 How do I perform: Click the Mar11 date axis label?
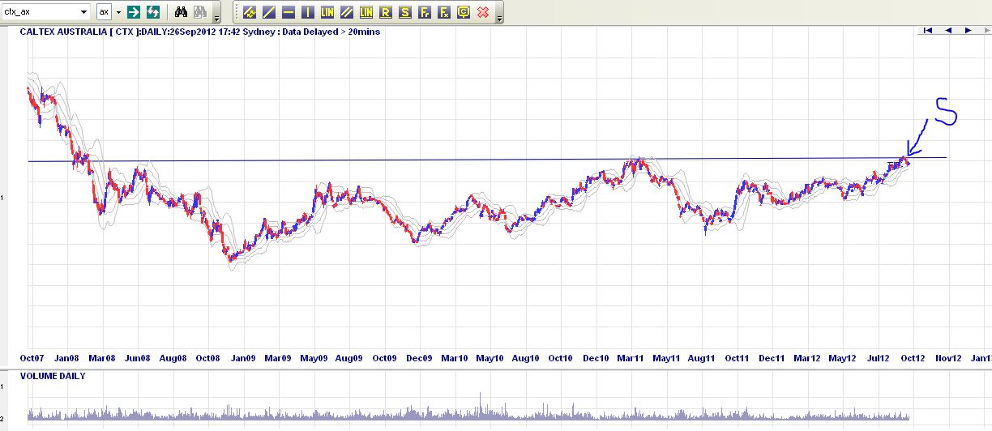pyautogui.click(x=631, y=358)
